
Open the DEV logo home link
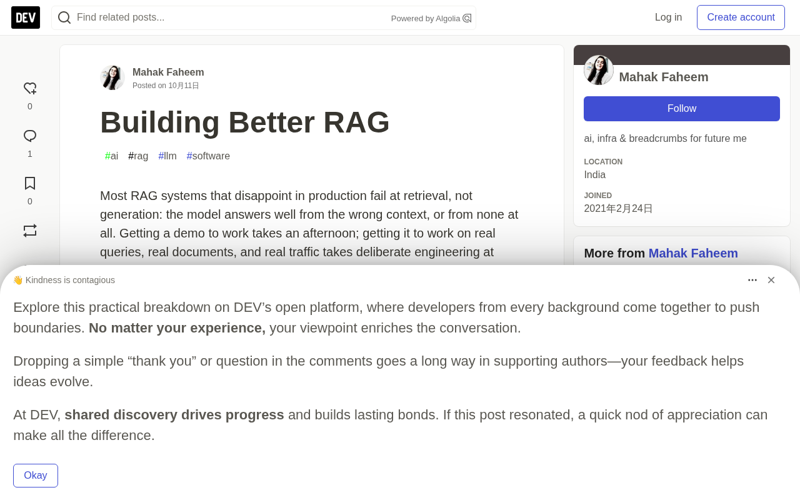coord(26,17)
